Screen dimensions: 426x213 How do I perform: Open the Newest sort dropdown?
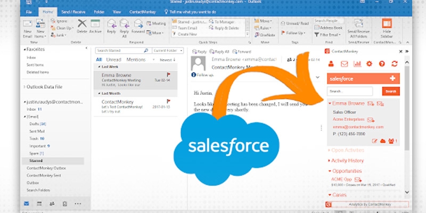coord(167,60)
